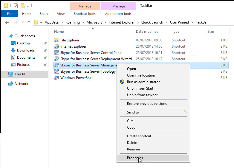The width and height of the screenshot is (234, 168).
Task: Select the Windows PowerShell shortcut icon
Action: (x=57, y=78)
